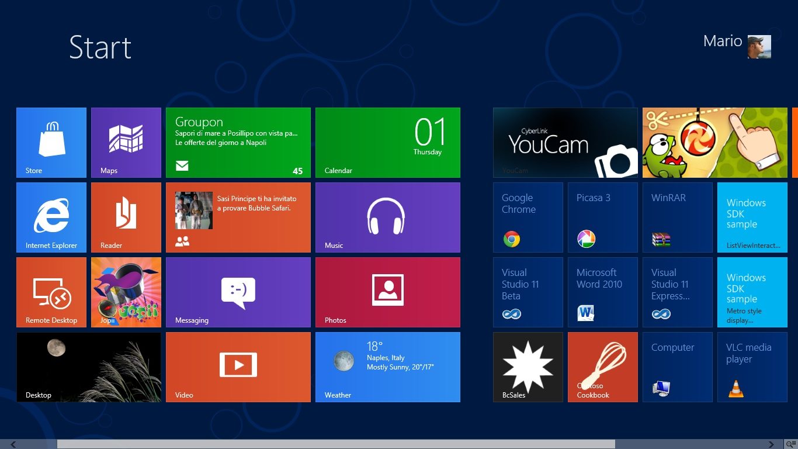
Task: Open the Store tile
Action: pos(51,142)
